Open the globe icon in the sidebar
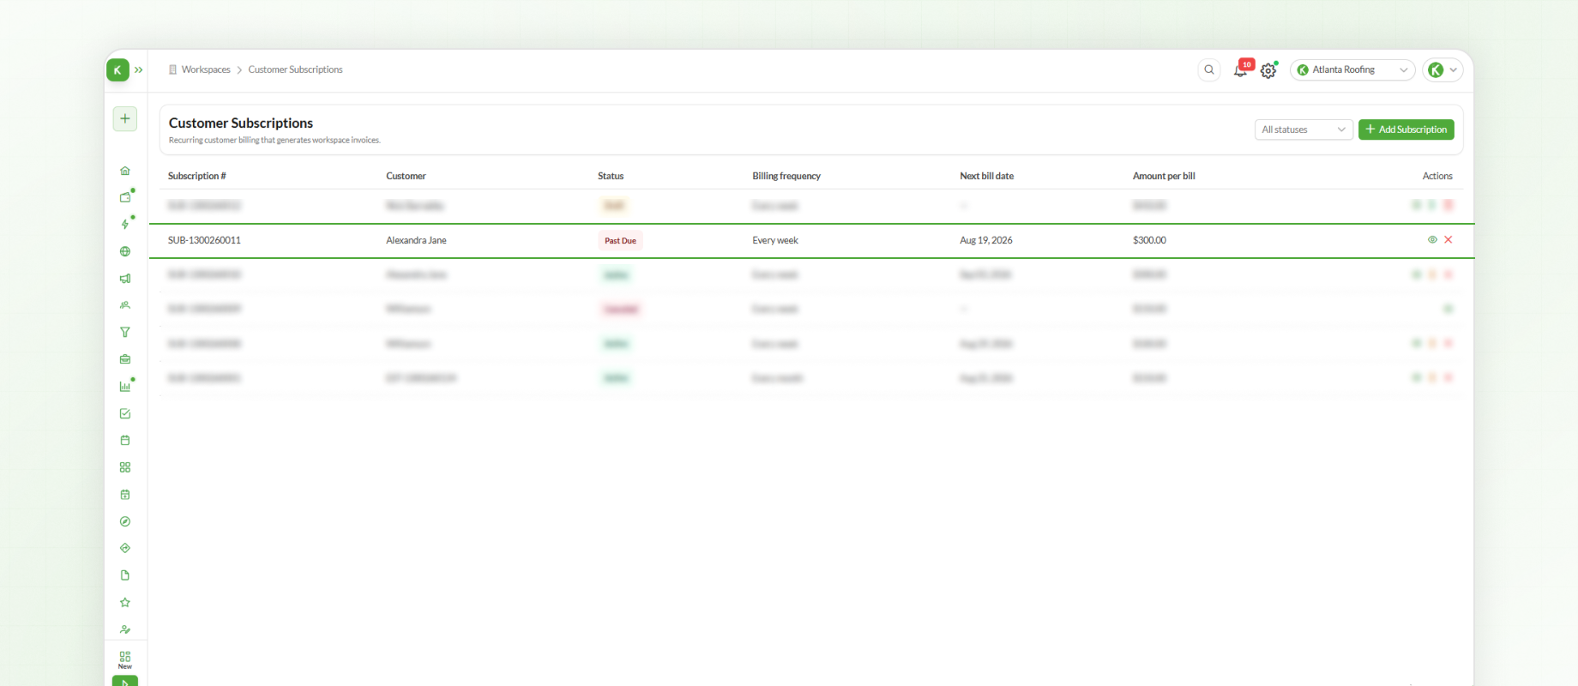The width and height of the screenshot is (1578, 686). click(x=125, y=251)
